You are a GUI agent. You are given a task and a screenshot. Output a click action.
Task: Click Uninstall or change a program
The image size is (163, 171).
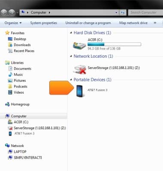pos(88,23)
